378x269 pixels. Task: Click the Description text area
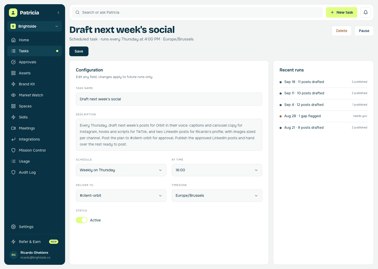(x=169, y=135)
